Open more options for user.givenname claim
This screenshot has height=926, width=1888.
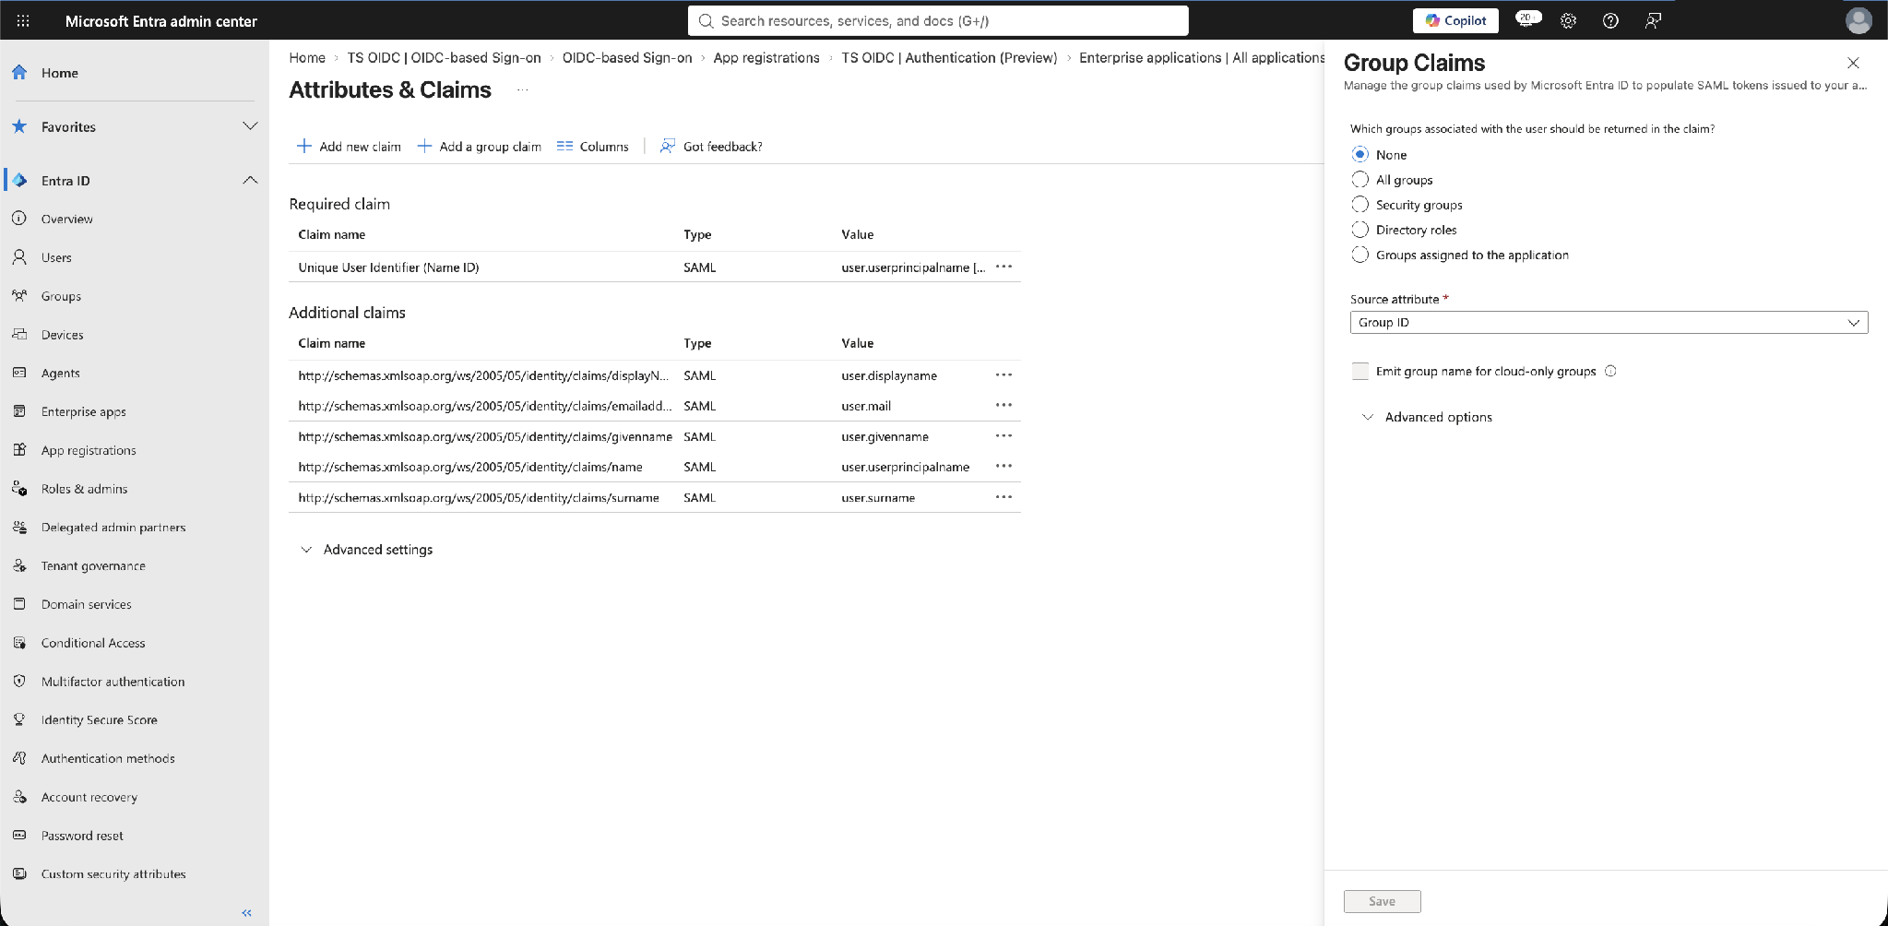[1003, 436]
